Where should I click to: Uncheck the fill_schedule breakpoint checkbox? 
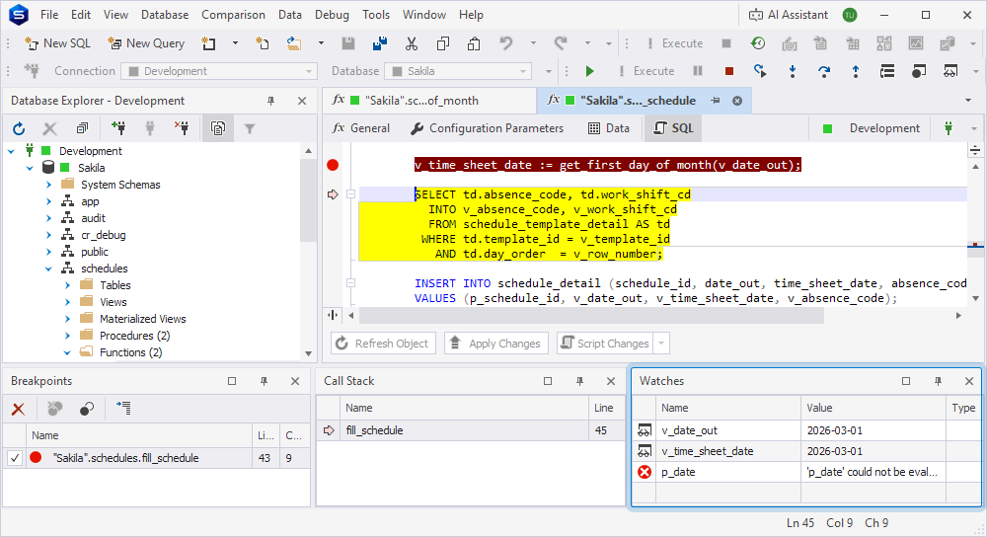[x=15, y=458]
